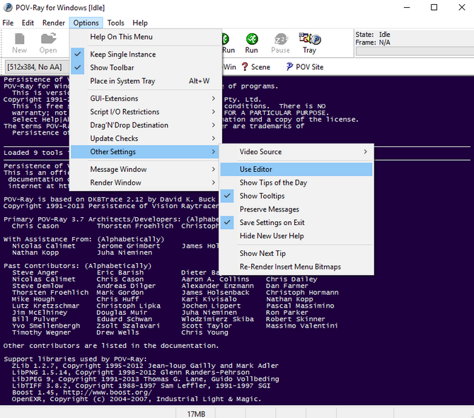474x418 pixels.
Task: Click the 'With Assistance From:' heading line
Action: [83, 239]
